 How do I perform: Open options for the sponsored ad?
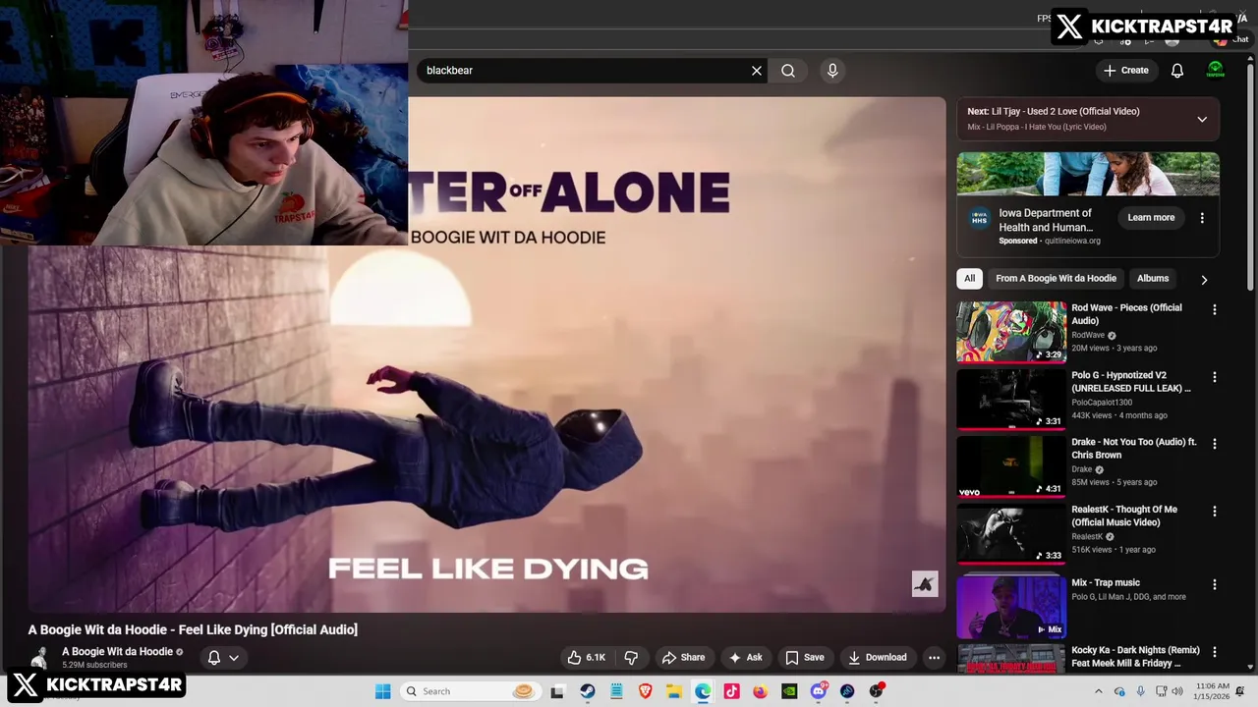[x=1202, y=218]
